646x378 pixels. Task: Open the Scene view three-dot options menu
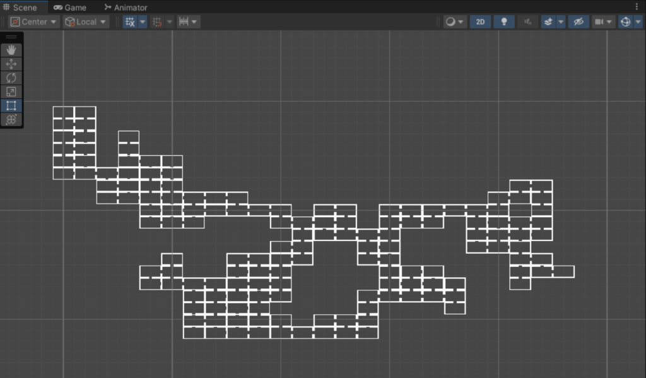[637, 6]
